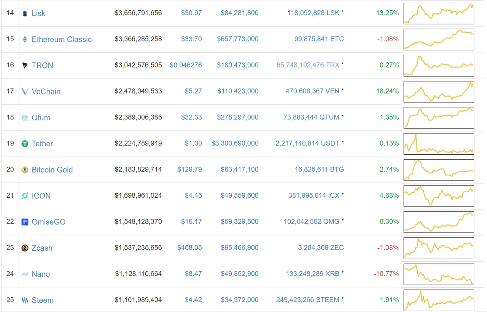
Task: Open the Tether name link
Action: pyautogui.click(x=42, y=144)
